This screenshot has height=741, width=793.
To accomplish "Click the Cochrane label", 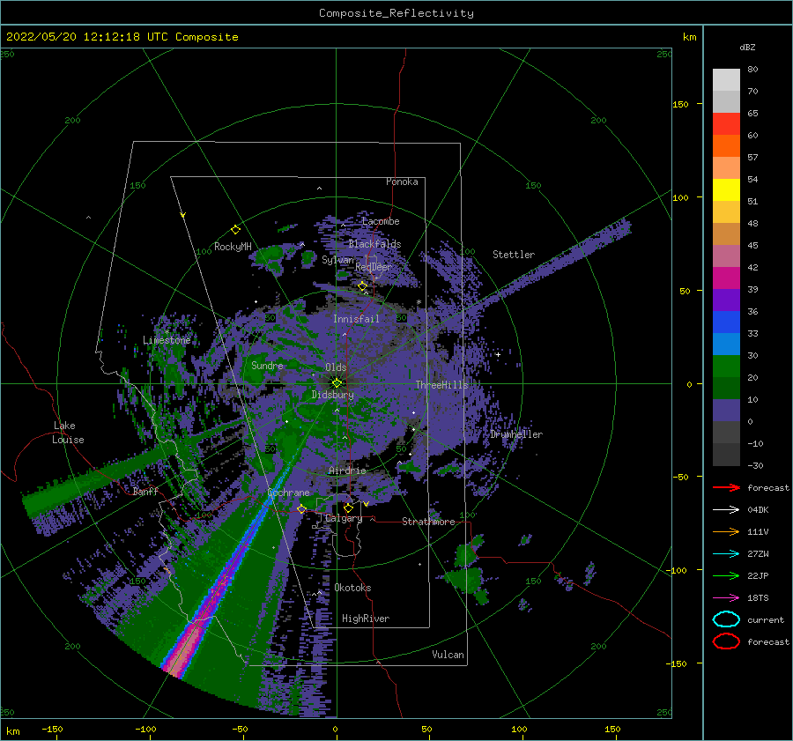I will 288,493.
